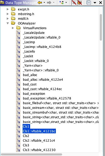Click the Cls1 structure icon
The width and height of the screenshot is (105, 156).
coord(18,126)
